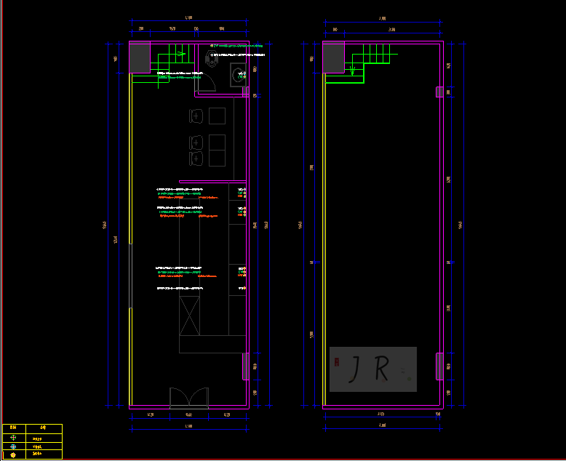Screen dimensions: 566x461
Task: Select the yellow filled circle in the legend table
Action: (x=13, y=455)
